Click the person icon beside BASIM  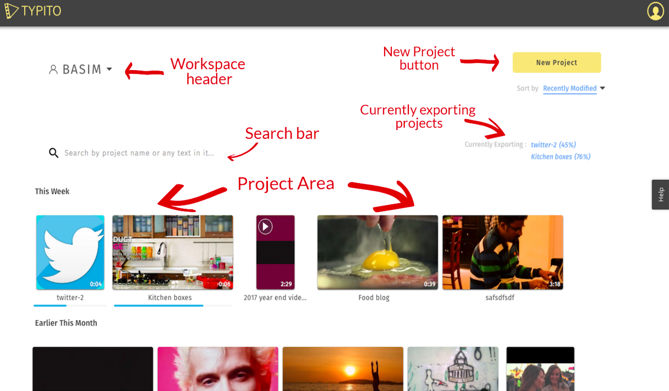[x=53, y=69]
